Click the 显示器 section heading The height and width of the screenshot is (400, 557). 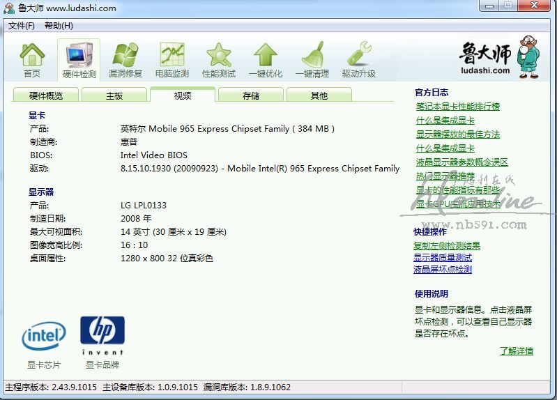click(x=41, y=192)
